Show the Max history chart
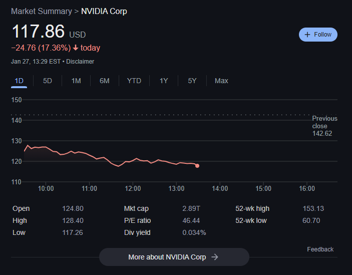Screen dimensions: 352x275 tap(221, 81)
